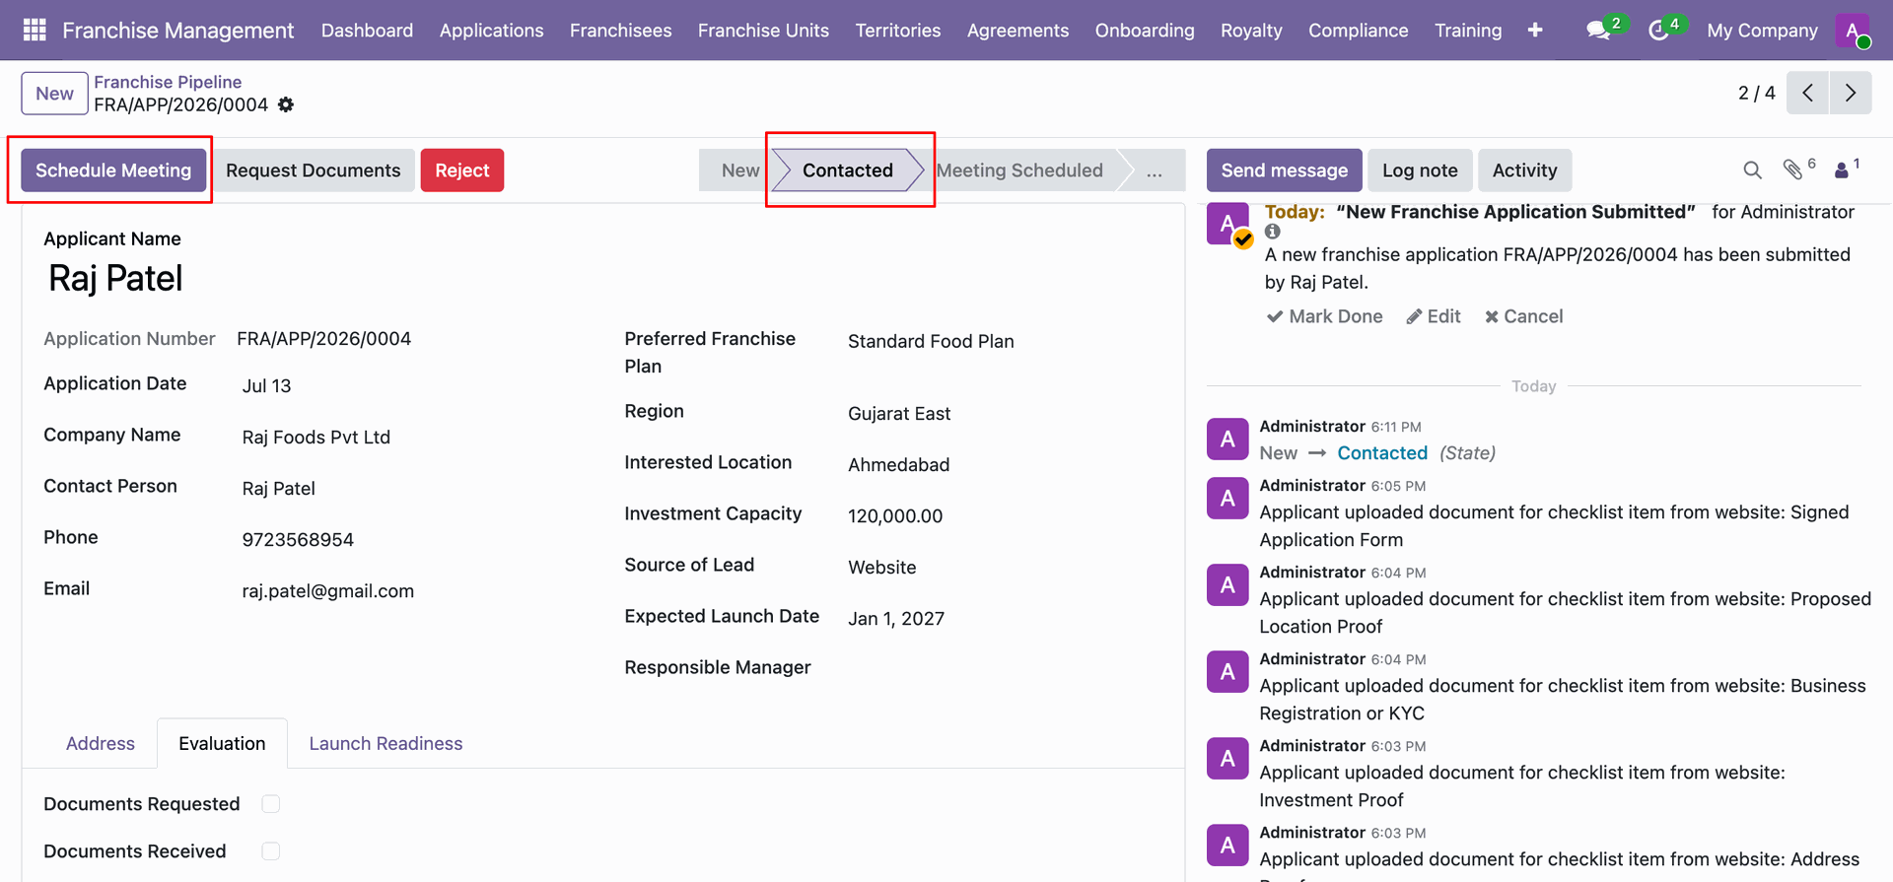Open the Region field Gujarat East

pos(899,414)
